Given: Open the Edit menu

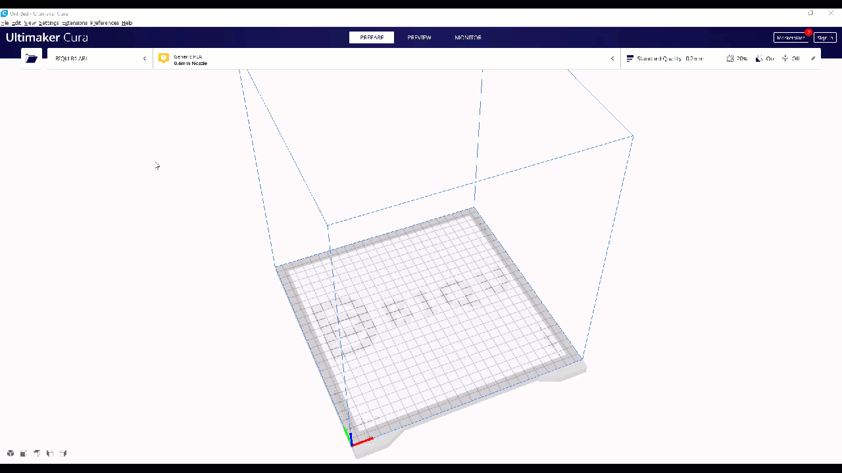Looking at the screenshot, I should tap(16, 23).
